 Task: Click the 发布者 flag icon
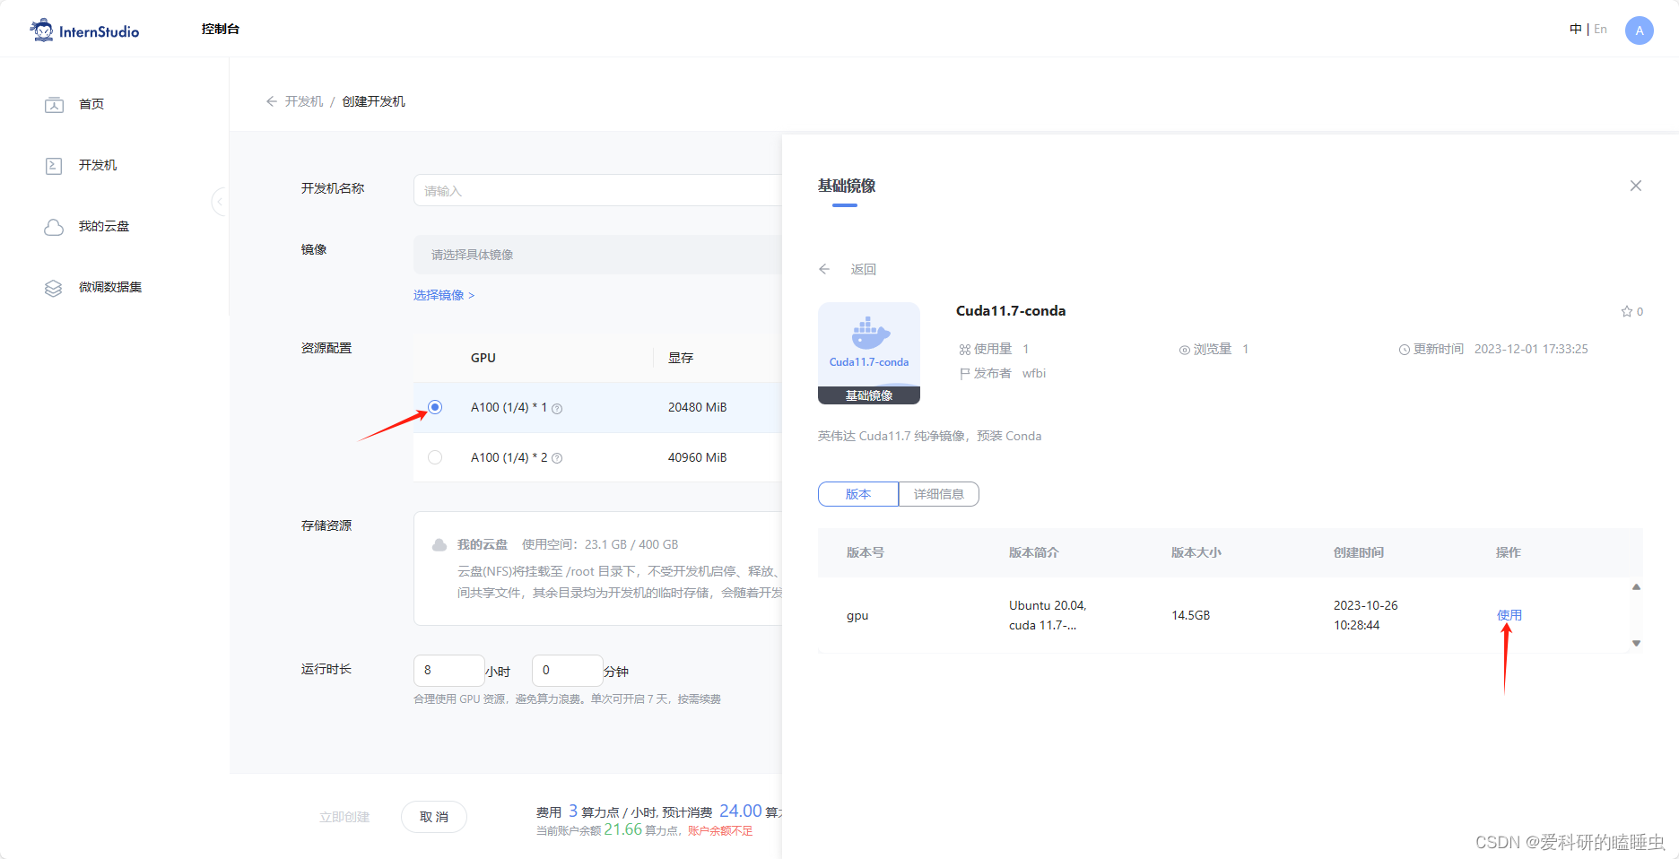(x=964, y=374)
